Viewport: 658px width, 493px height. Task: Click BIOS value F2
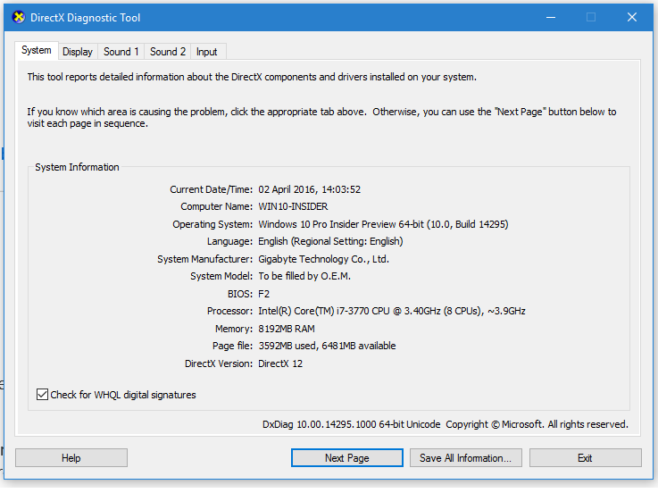click(x=264, y=294)
